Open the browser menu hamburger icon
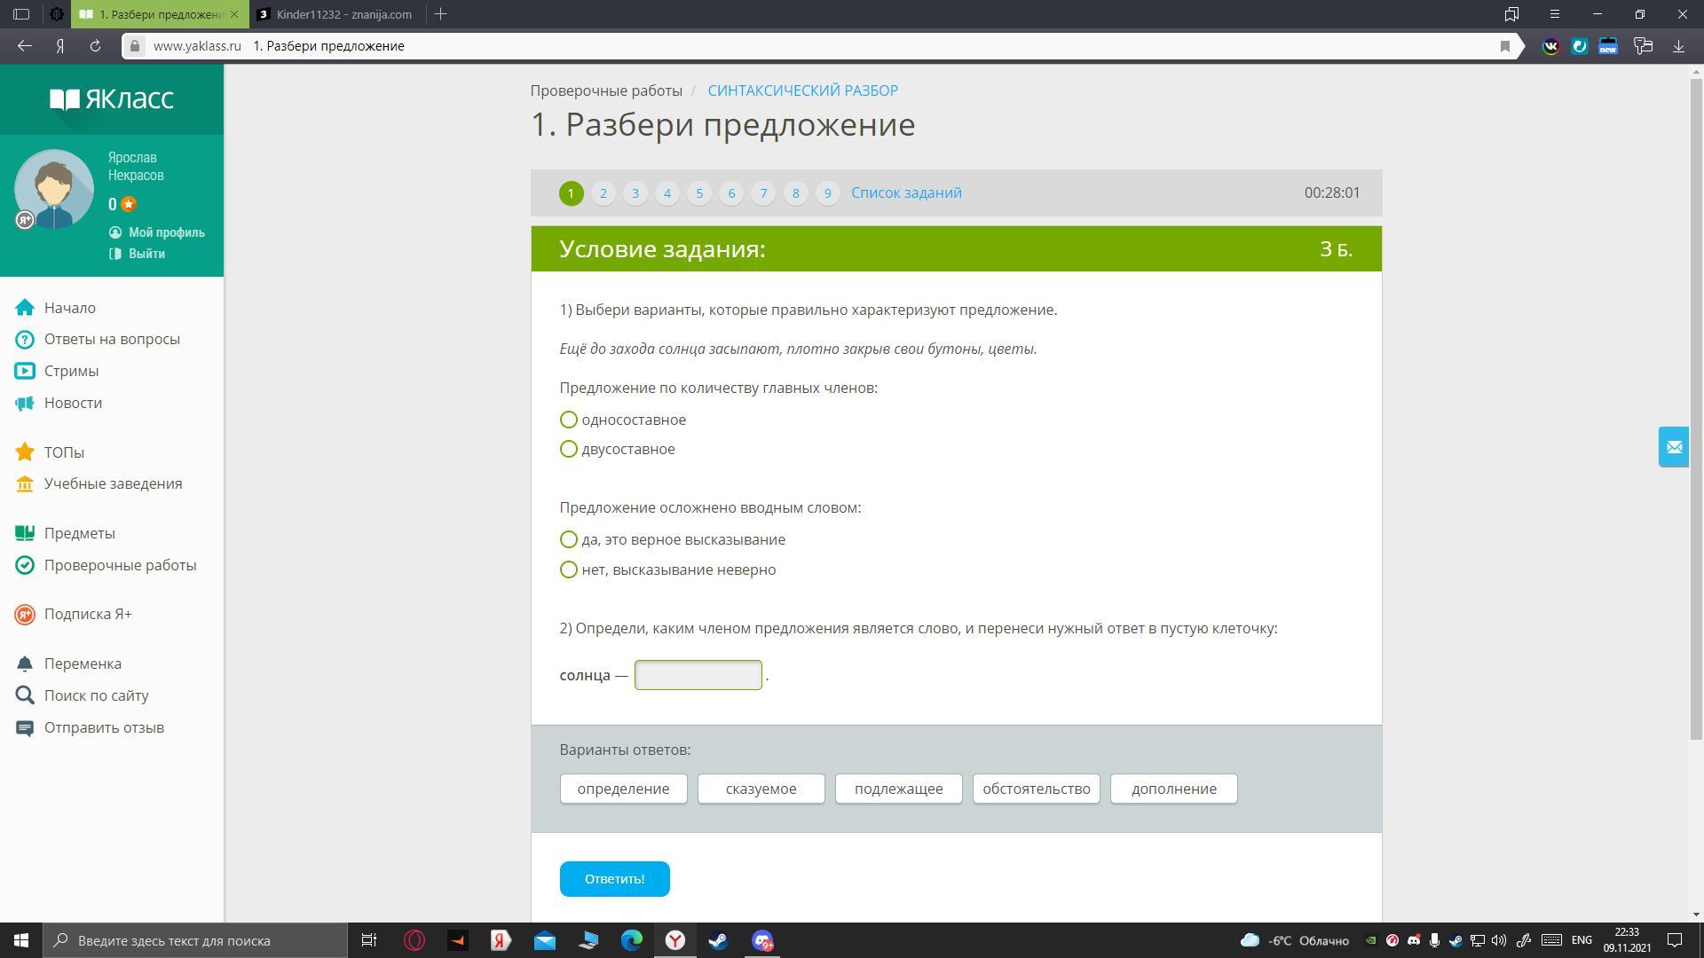Image resolution: width=1704 pixels, height=958 pixels. click(1554, 14)
